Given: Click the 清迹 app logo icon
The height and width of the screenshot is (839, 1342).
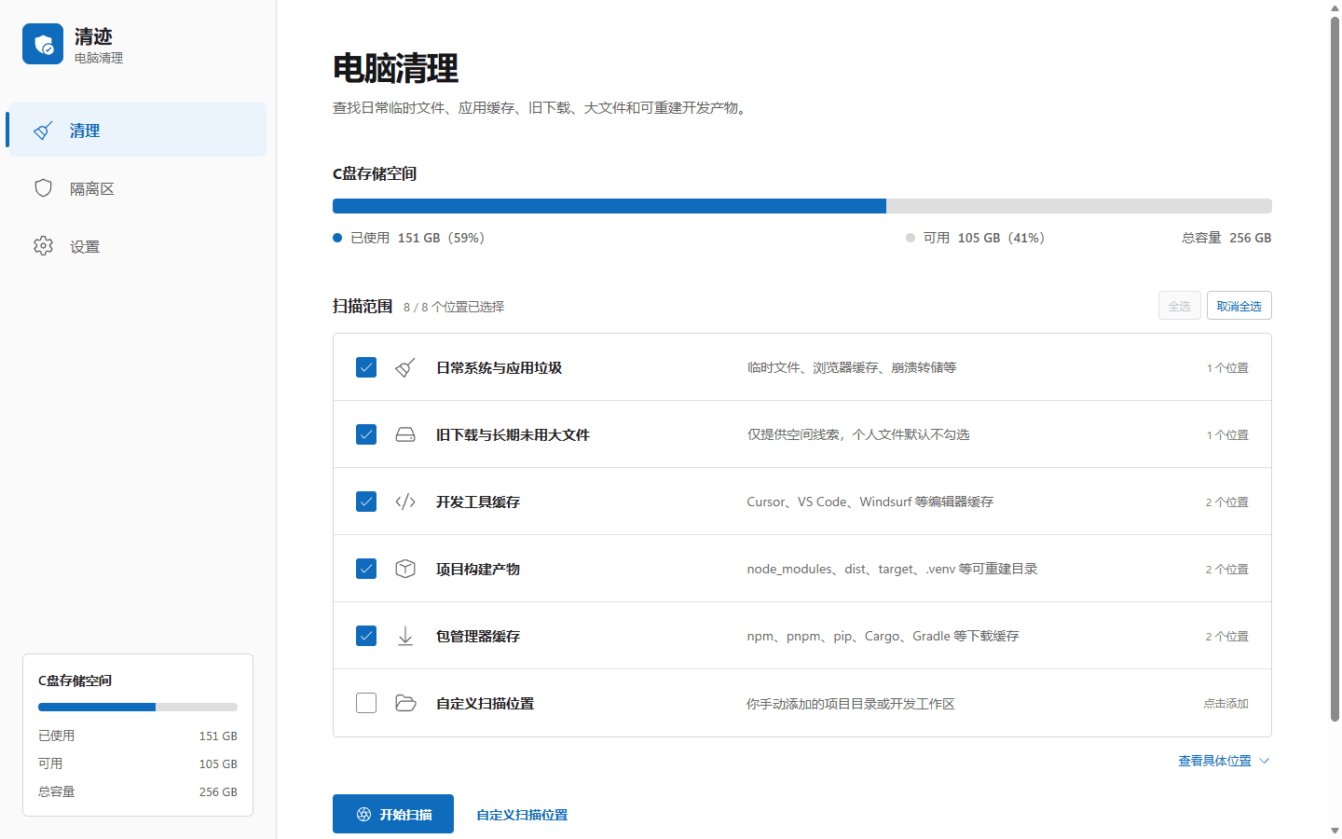Looking at the screenshot, I should pos(43,44).
